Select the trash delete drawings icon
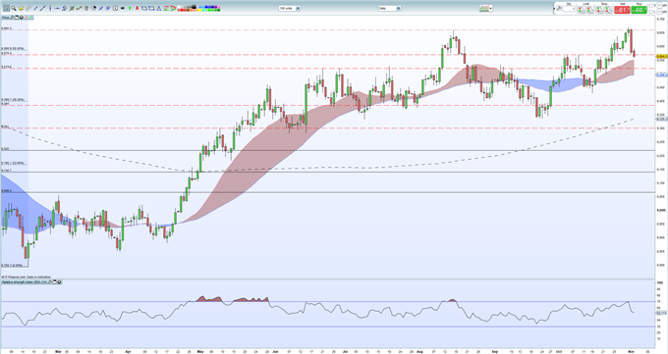Image resolution: width=668 pixels, height=354 pixels. (x=86, y=8)
